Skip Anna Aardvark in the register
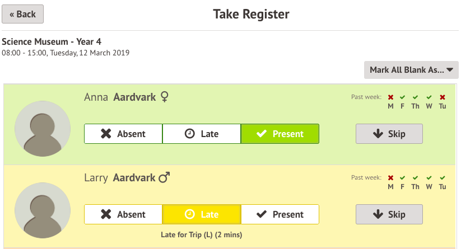 coord(389,134)
